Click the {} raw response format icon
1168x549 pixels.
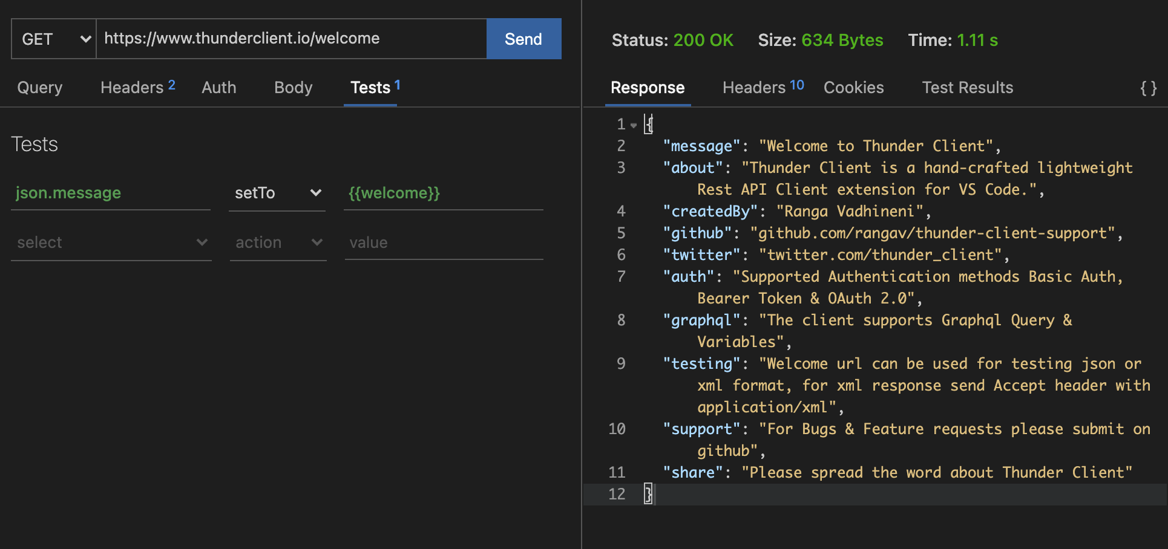(x=1147, y=88)
